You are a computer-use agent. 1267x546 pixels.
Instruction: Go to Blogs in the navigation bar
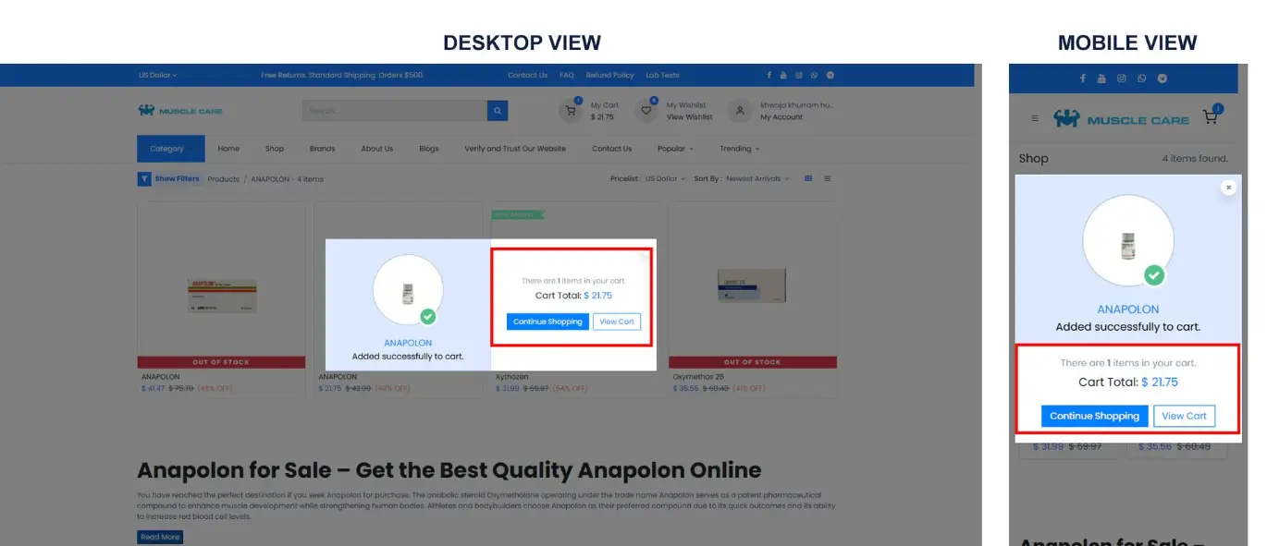tap(429, 149)
